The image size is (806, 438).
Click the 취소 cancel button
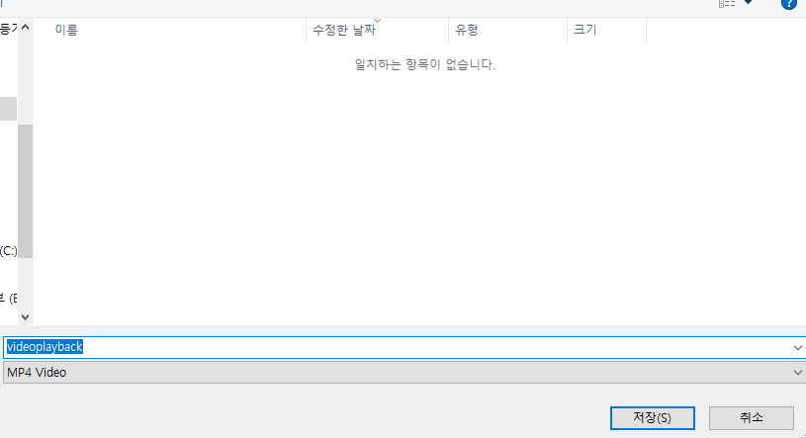752,418
